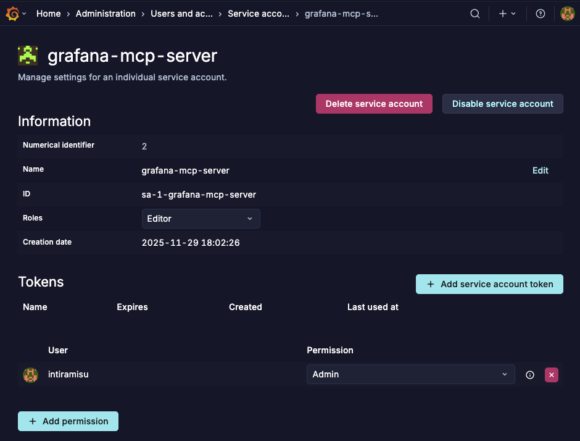The width and height of the screenshot is (580, 441).
Task: Click the Tokens section heading
Action: (41, 282)
